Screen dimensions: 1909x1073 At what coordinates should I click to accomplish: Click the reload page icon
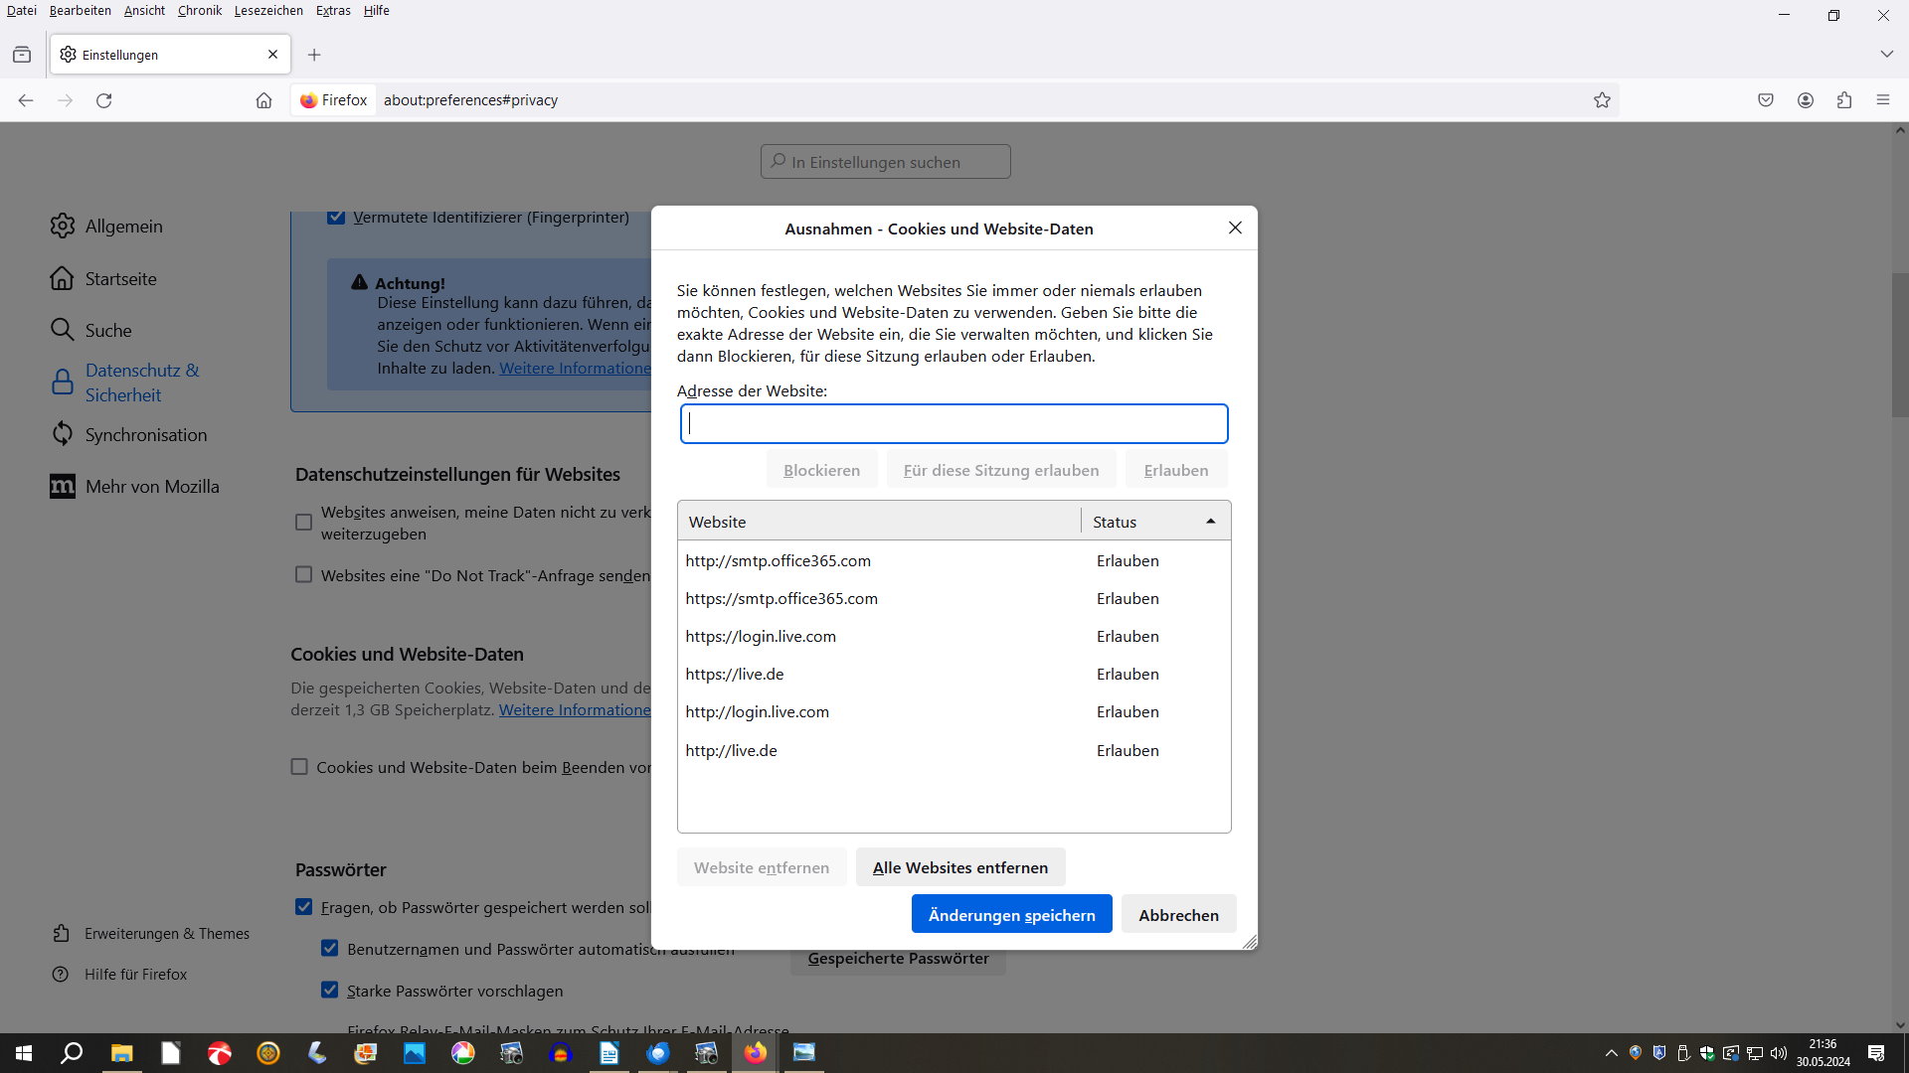click(x=103, y=100)
